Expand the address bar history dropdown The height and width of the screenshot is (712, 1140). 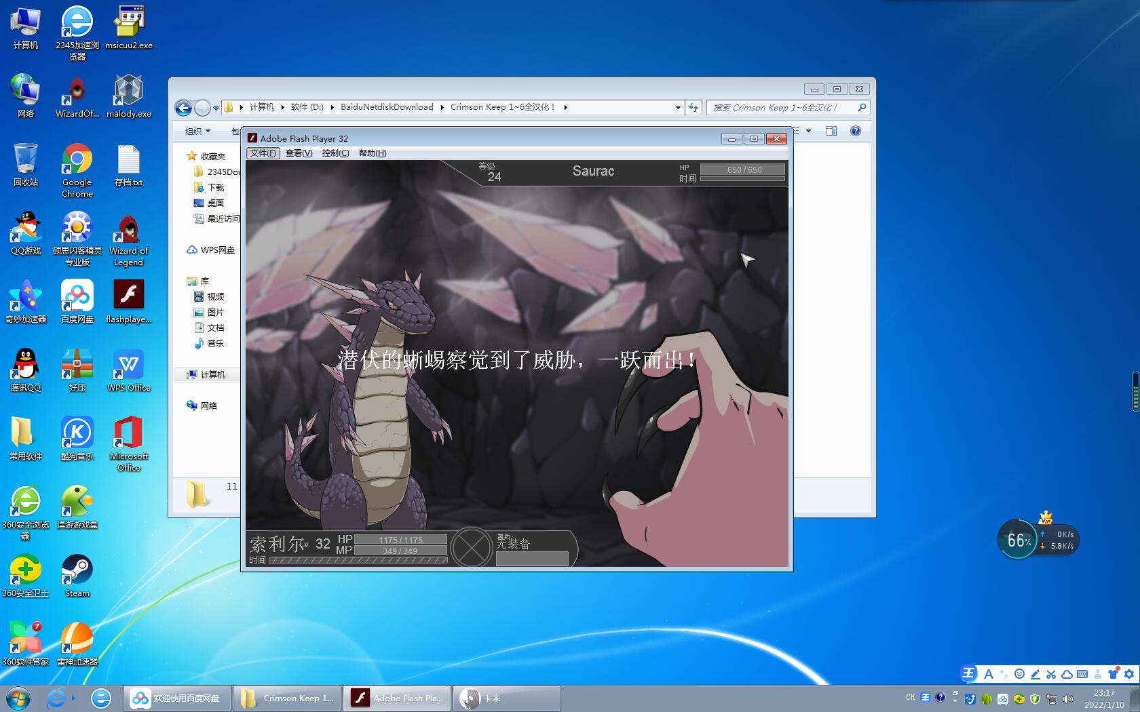[677, 107]
